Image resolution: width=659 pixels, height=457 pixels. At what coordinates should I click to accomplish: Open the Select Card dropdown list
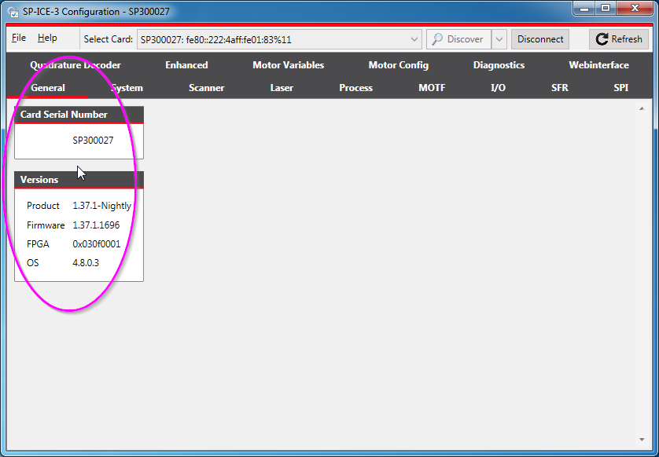click(414, 38)
